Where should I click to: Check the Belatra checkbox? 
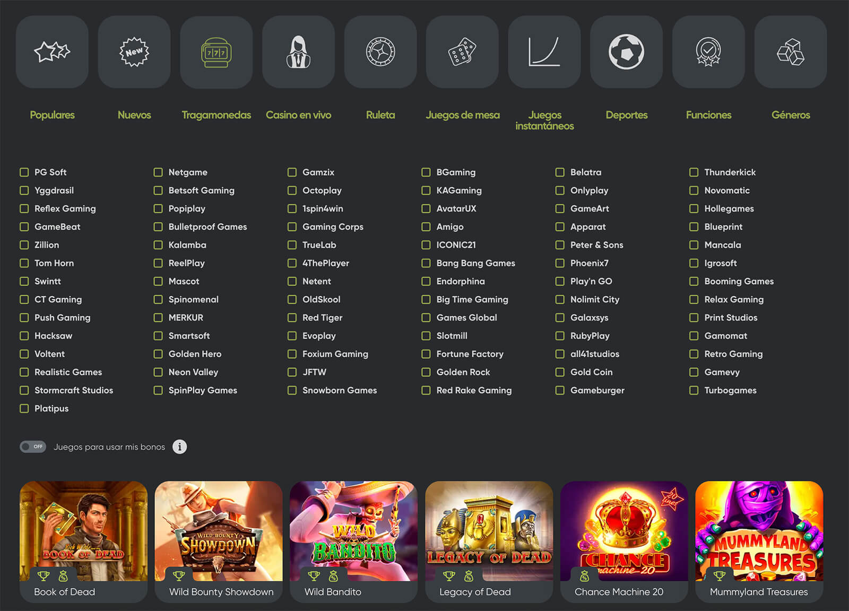tap(560, 172)
